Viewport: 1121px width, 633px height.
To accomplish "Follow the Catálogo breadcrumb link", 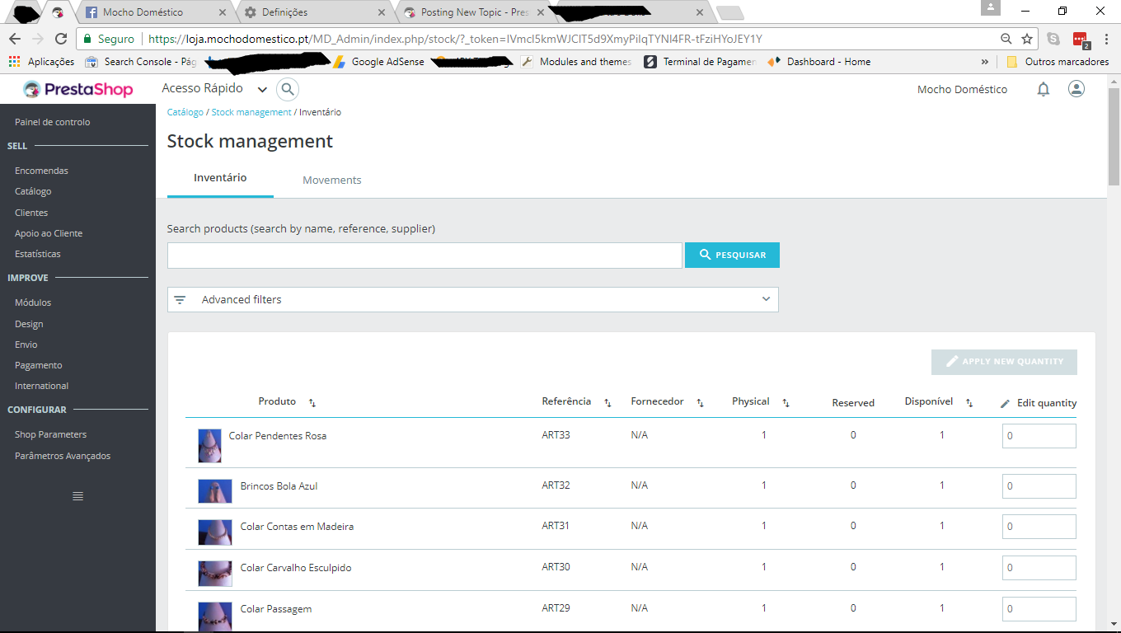I will pyautogui.click(x=185, y=112).
